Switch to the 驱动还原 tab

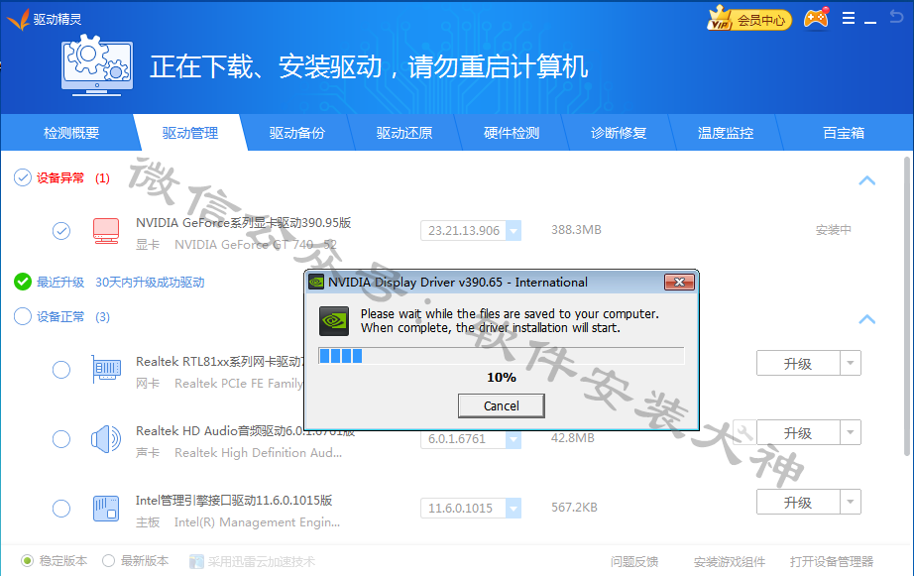coord(403,133)
